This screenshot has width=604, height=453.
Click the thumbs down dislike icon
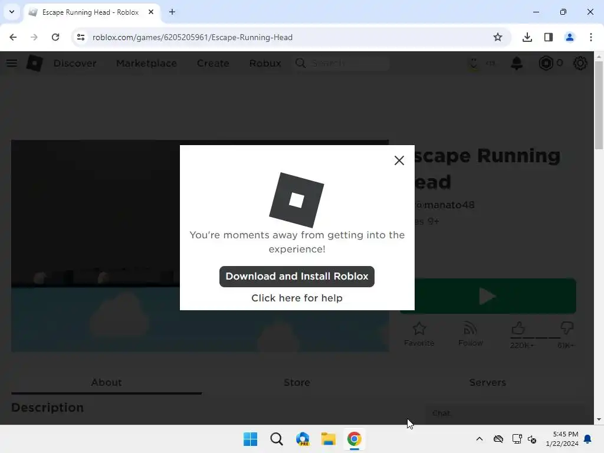[x=567, y=329]
